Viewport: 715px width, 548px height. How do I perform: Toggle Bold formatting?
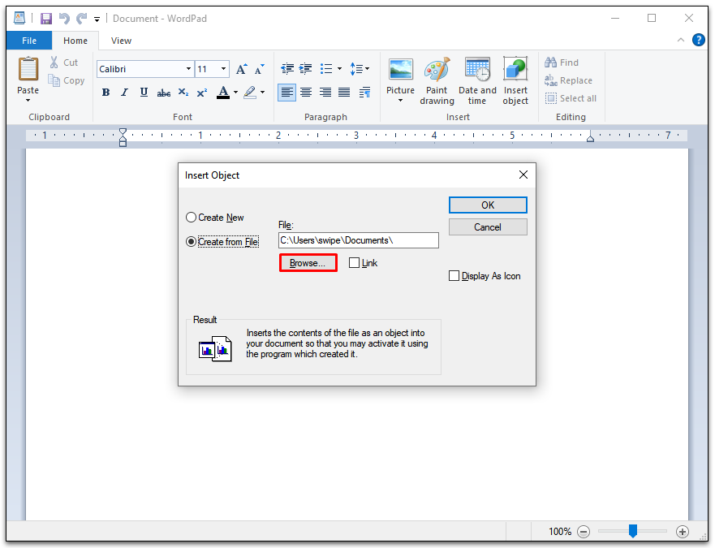(x=106, y=93)
